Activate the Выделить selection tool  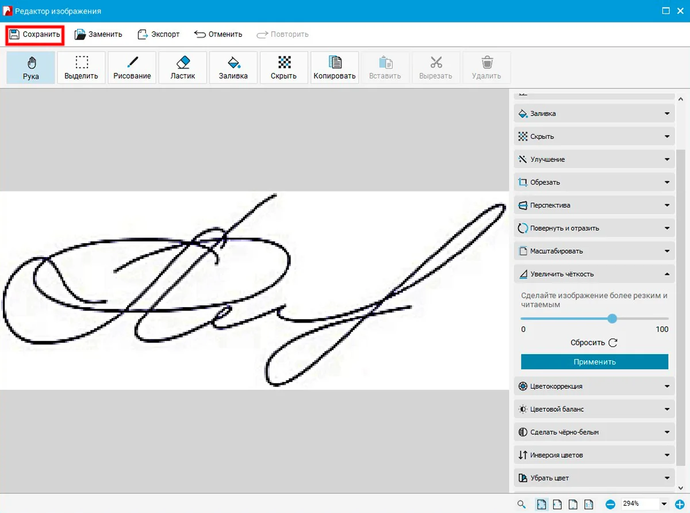81,68
